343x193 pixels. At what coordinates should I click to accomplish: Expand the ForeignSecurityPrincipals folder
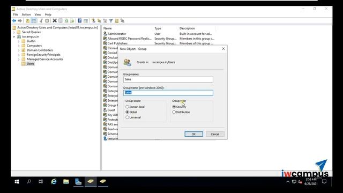click(x=19, y=55)
